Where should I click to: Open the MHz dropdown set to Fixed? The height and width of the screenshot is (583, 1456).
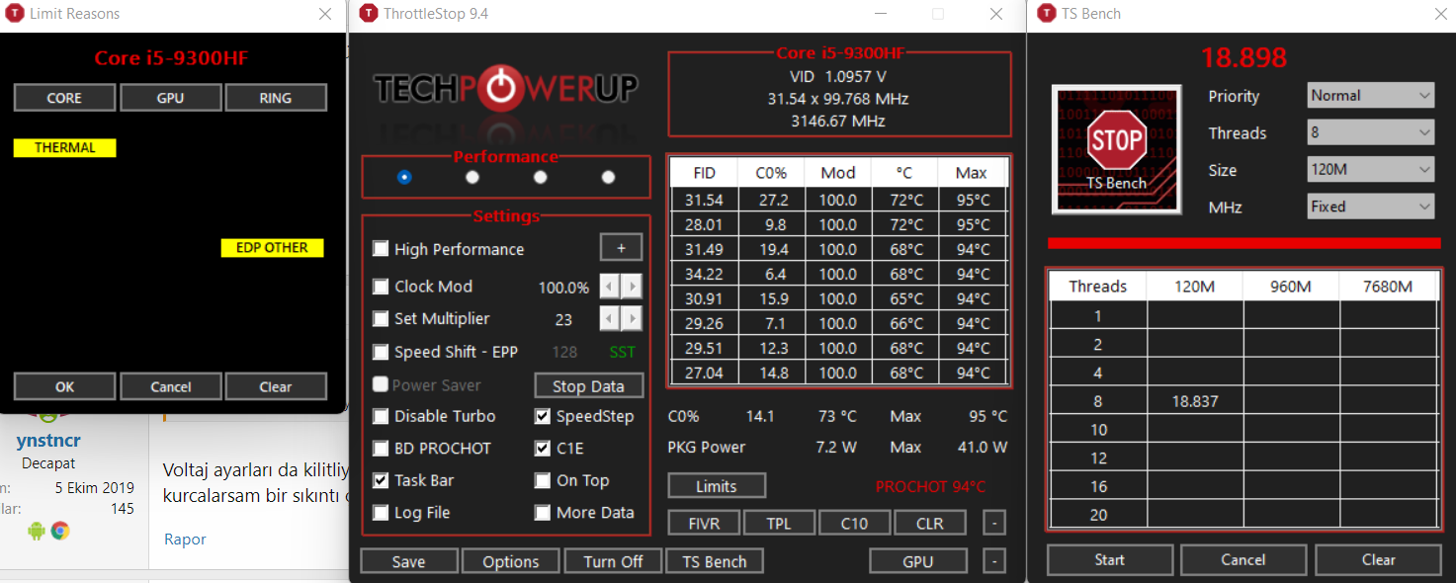[x=1370, y=207]
